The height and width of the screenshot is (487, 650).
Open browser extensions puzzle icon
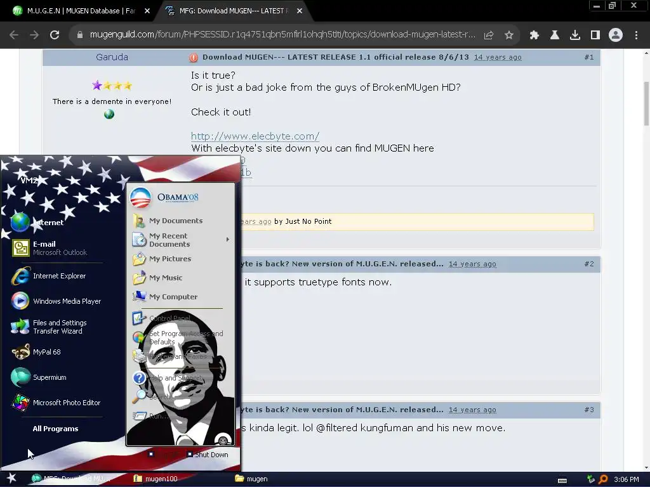(x=534, y=36)
